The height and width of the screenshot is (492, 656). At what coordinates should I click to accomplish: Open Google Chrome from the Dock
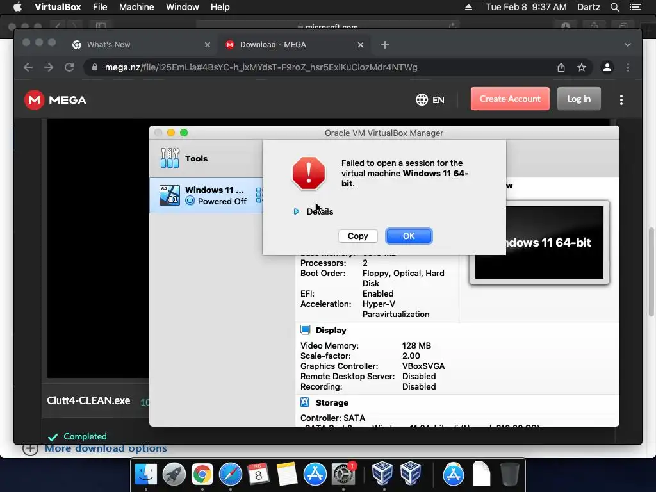click(x=202, y=474)
